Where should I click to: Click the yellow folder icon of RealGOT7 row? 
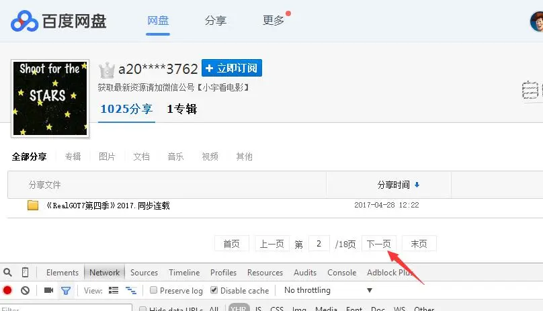click(33, 205)
